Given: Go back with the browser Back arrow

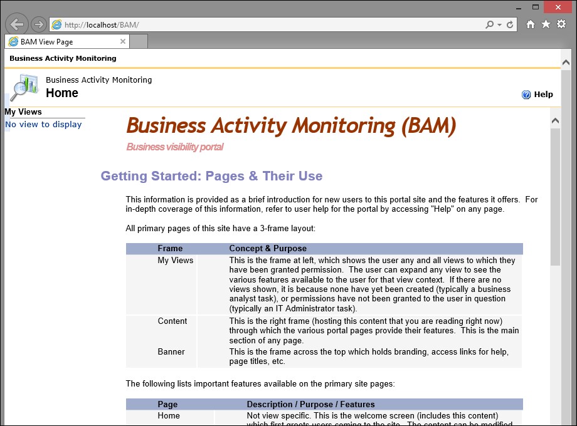Looking at the screenshot, I should click(17, 24).
